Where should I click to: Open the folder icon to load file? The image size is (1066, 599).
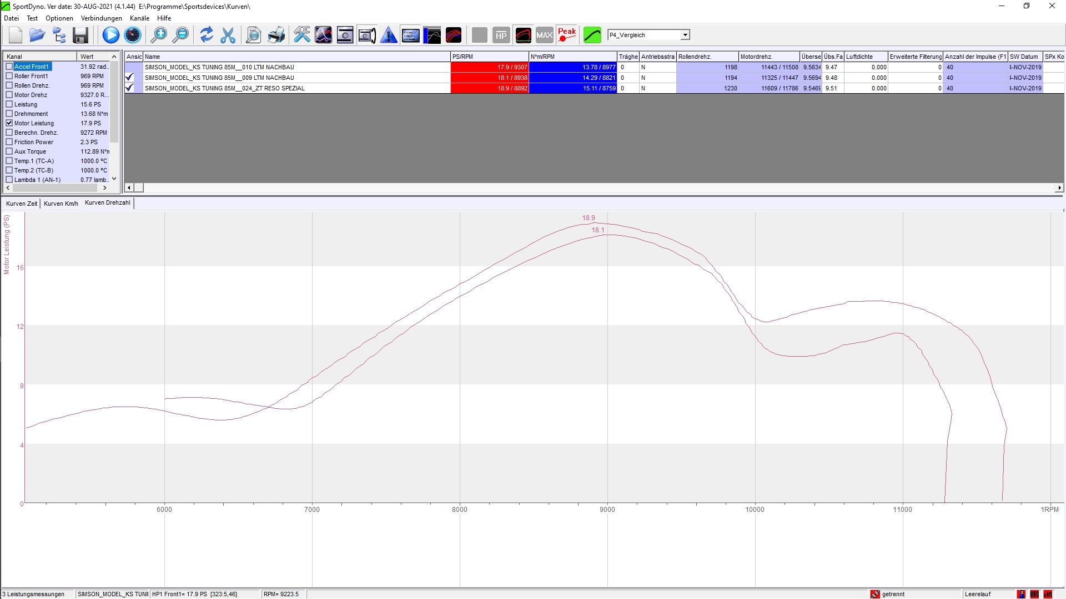37,35
